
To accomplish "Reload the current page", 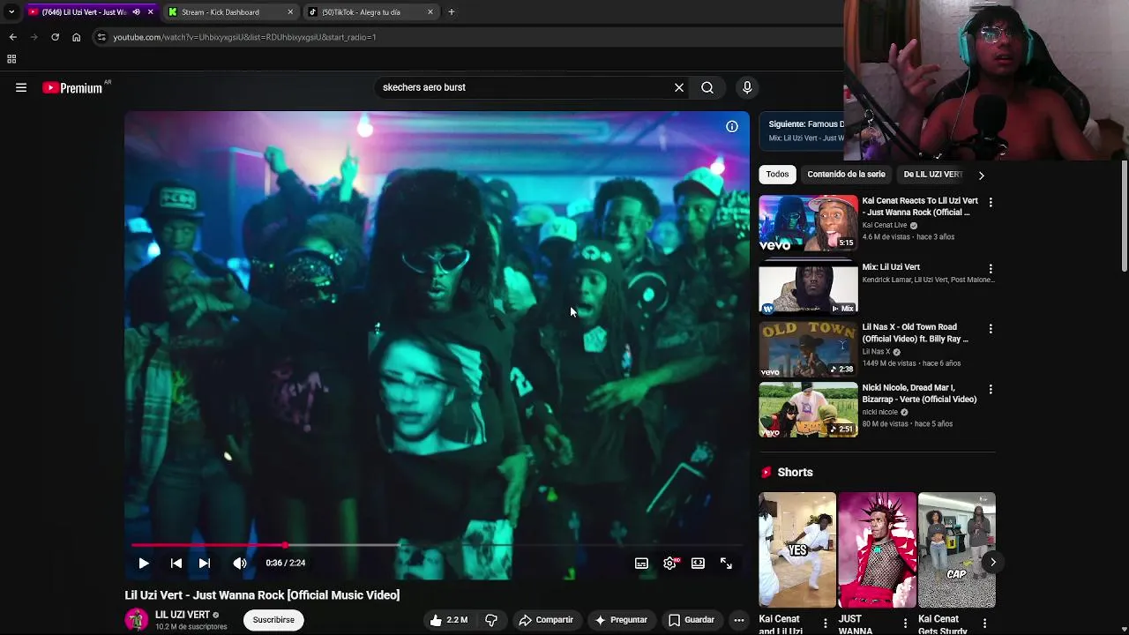I will coord(55,37).
